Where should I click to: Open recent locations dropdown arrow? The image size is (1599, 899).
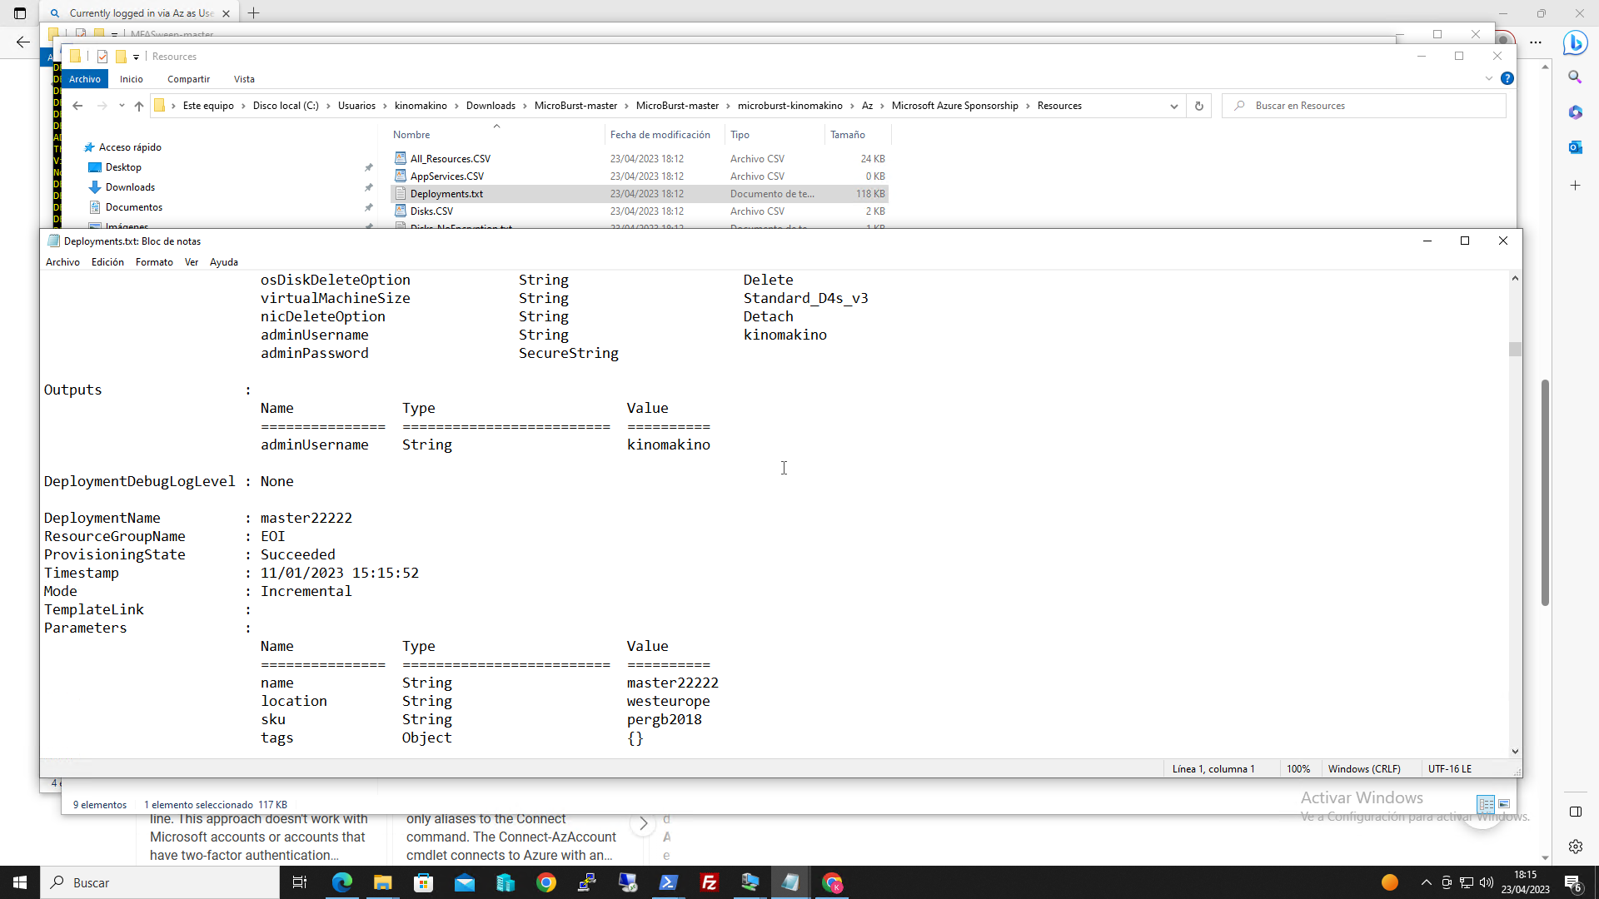pyautogui.click(x=122, y=106)
